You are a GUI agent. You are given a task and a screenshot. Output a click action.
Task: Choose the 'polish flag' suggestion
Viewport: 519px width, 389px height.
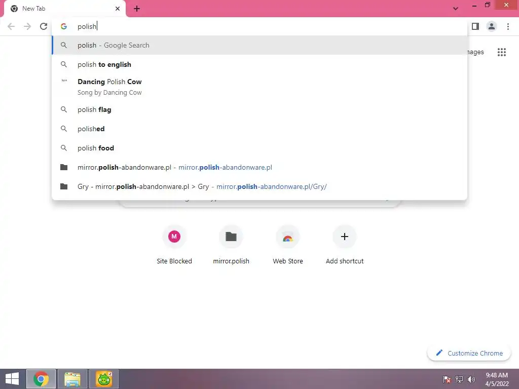[259, 109]
